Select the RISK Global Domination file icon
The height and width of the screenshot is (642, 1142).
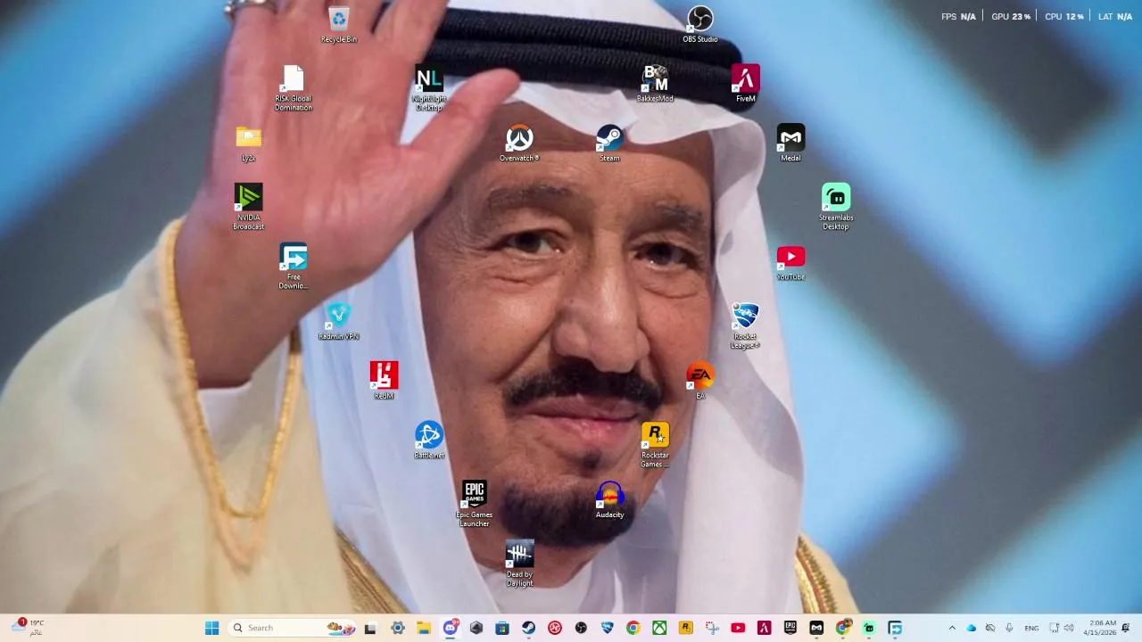pos(294,88)
